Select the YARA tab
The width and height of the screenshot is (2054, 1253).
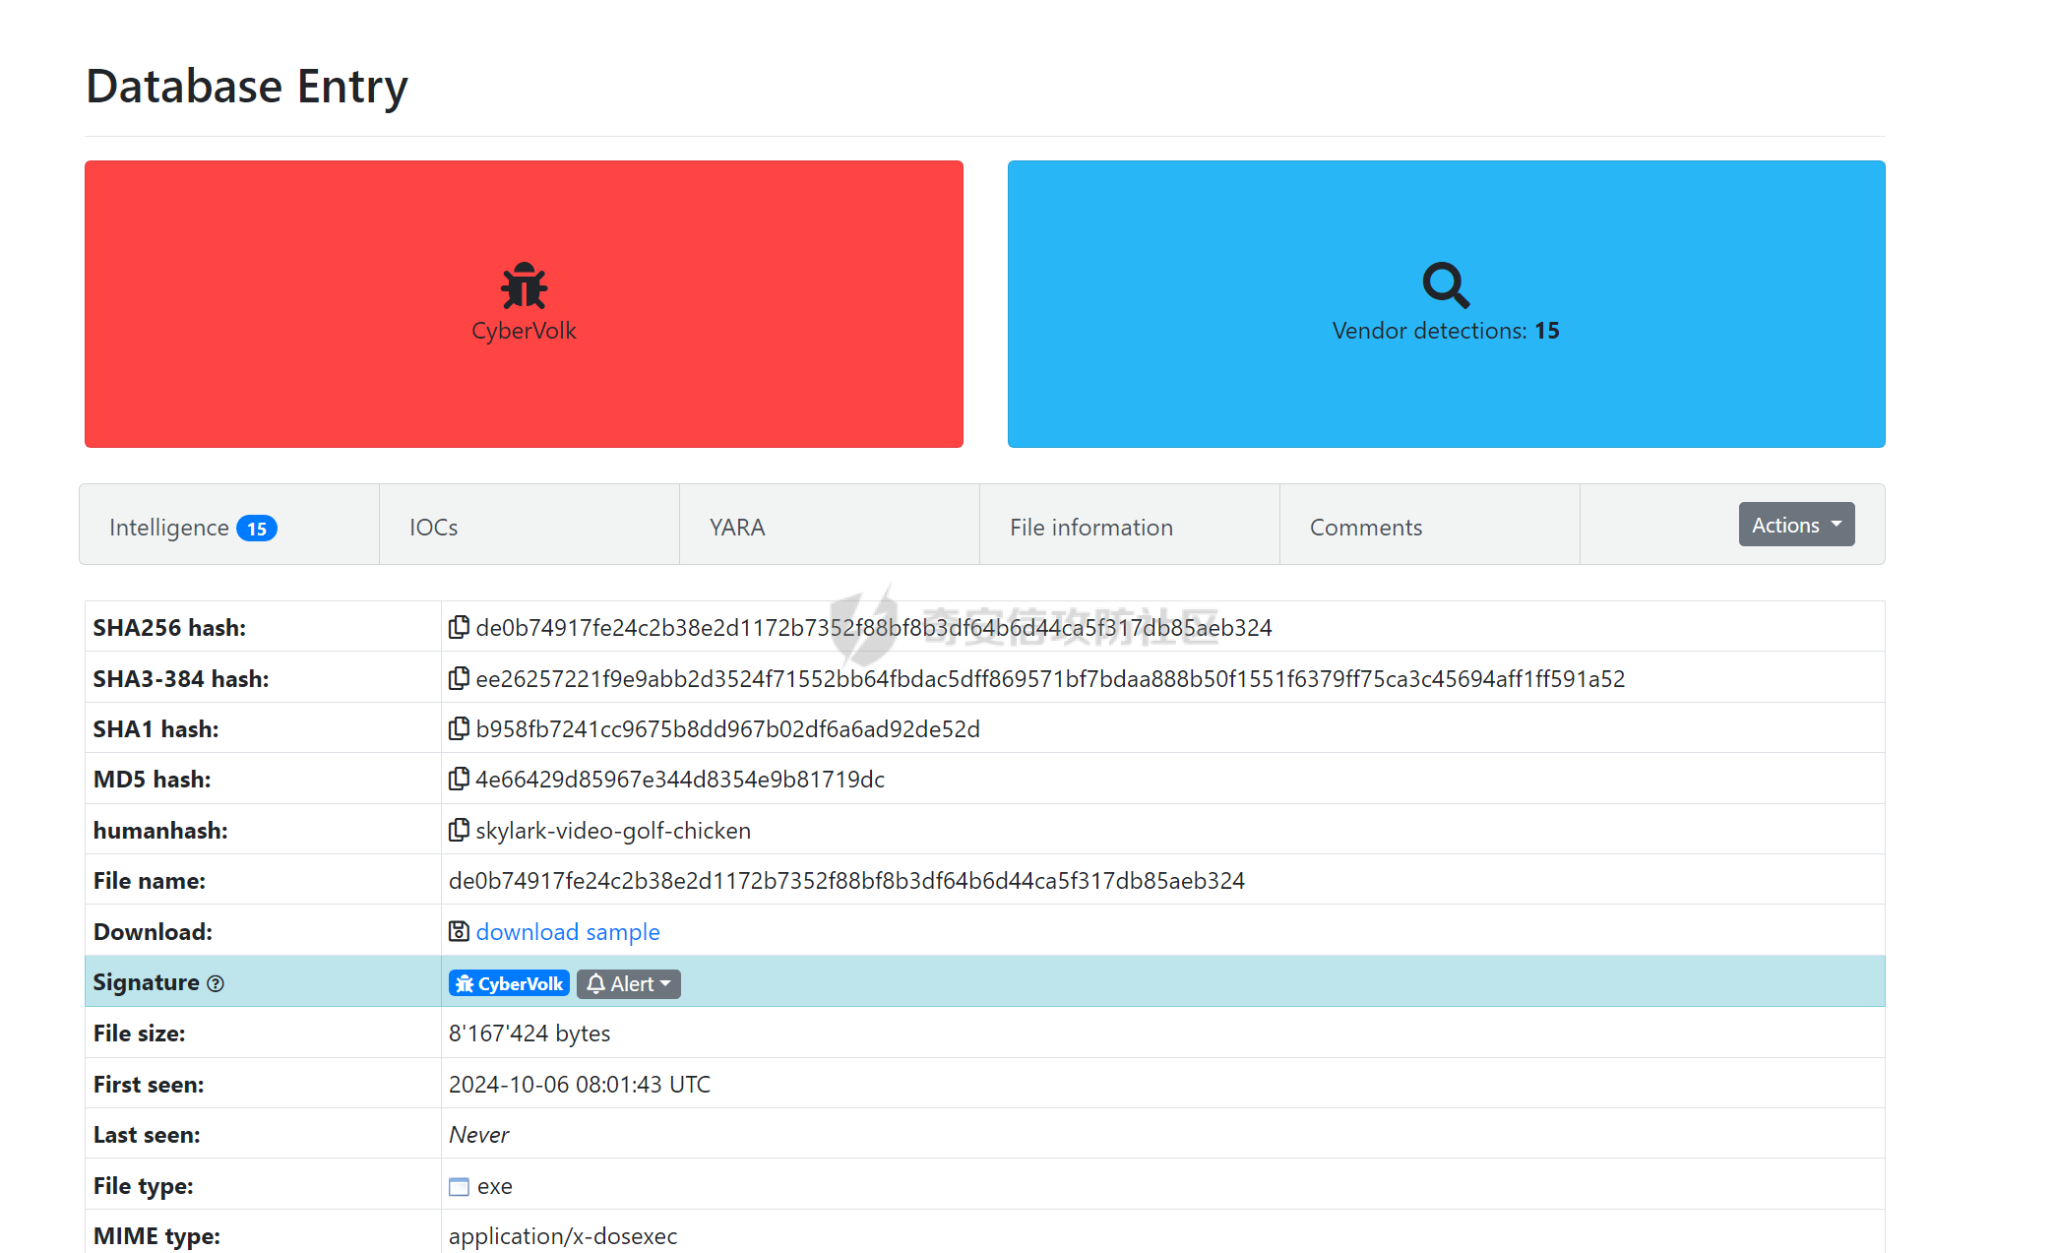pyautogui.click(x=737, y=528)
